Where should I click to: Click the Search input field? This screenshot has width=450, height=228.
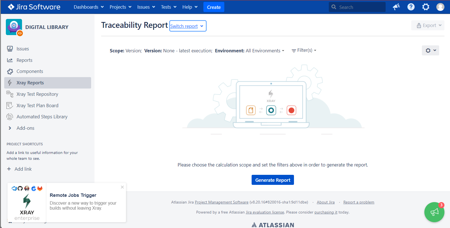click(357, 7)
